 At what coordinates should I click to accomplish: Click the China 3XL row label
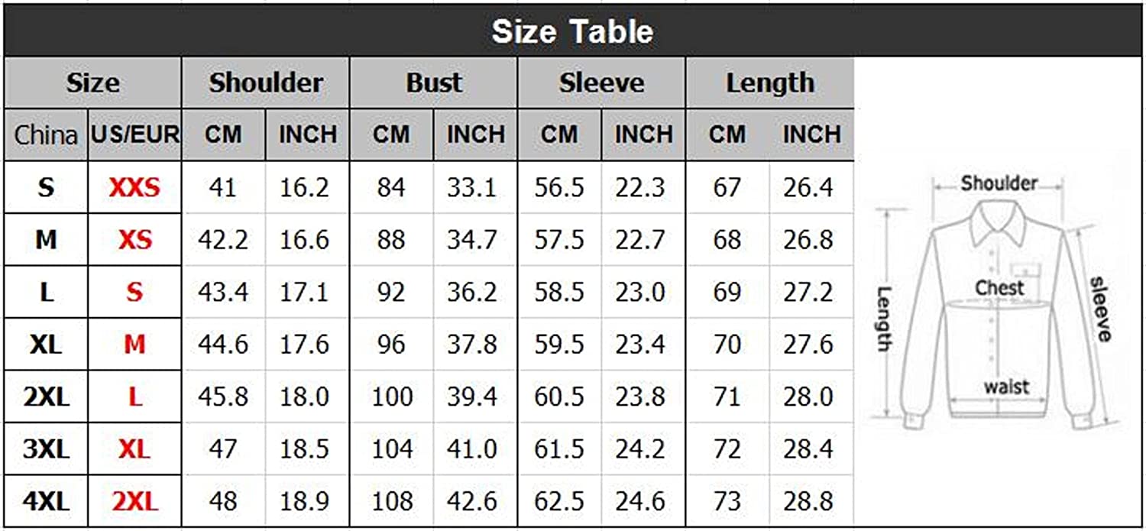(47, 449)
